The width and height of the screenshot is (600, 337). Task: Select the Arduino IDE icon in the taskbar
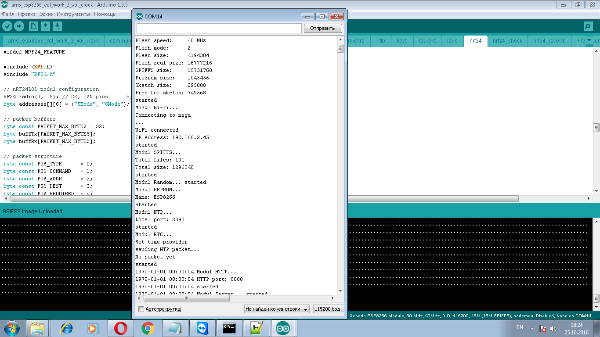(283, 328)
